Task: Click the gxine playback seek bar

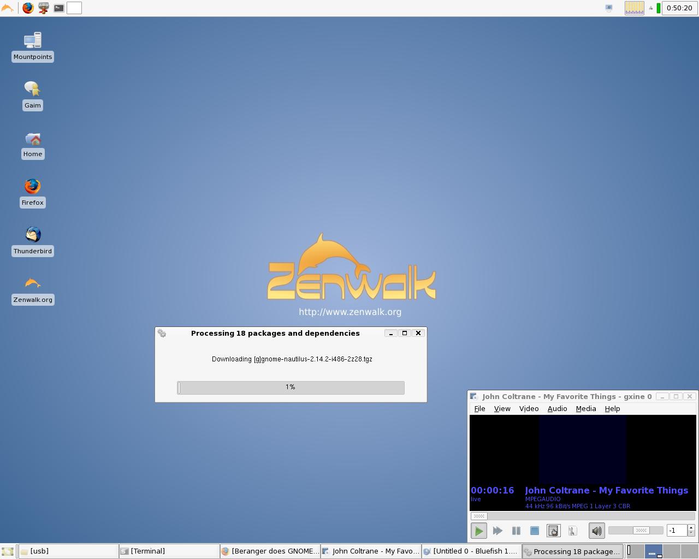Action: tap(583, 516)
